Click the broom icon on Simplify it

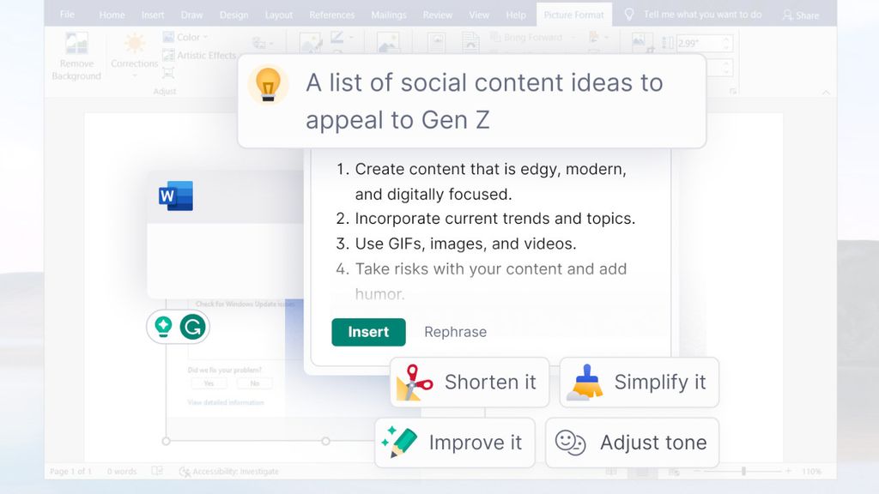584,382
